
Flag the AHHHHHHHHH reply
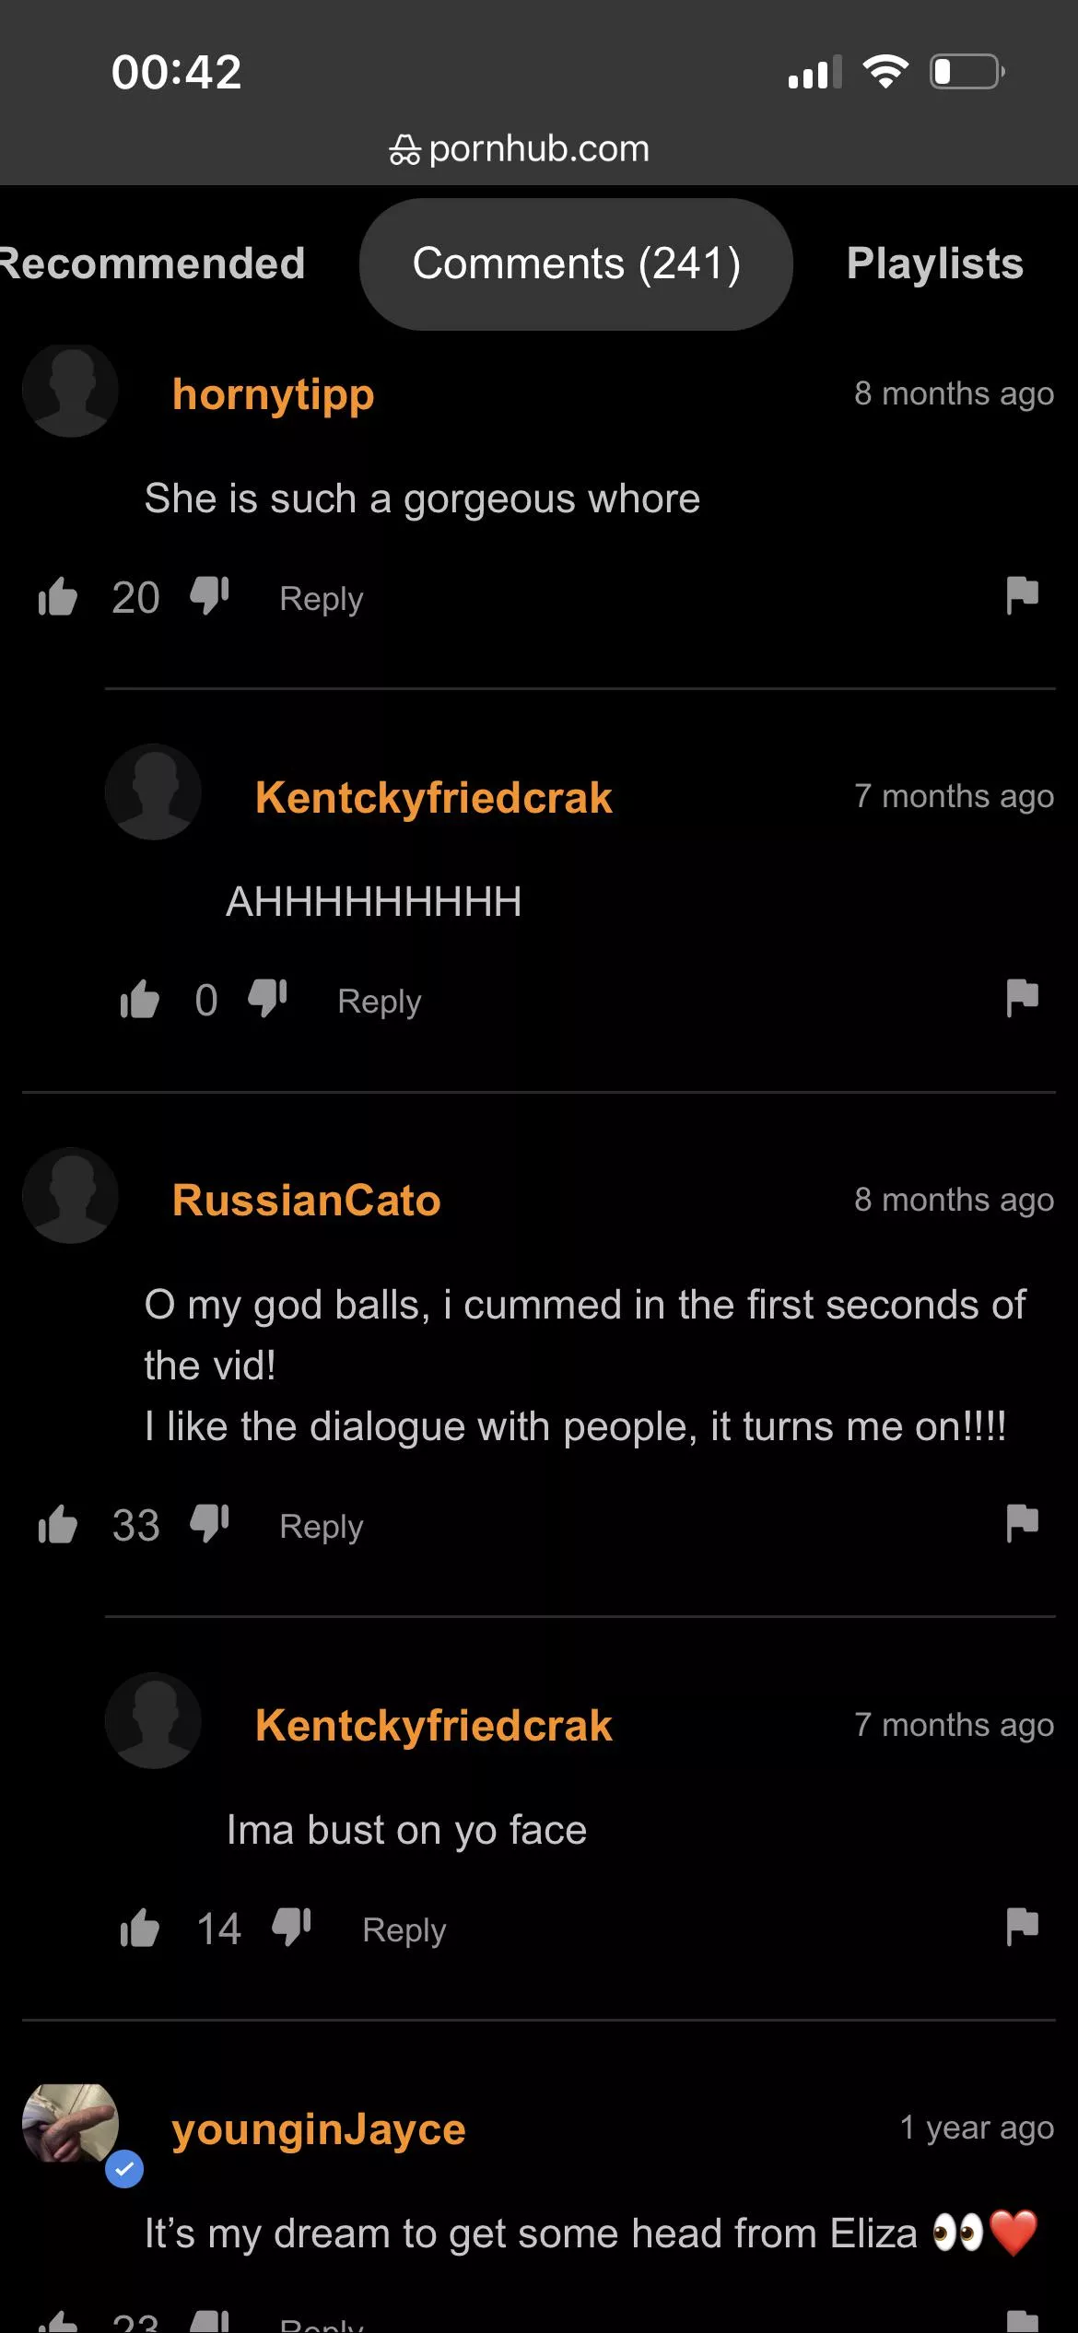(1022, 998)
